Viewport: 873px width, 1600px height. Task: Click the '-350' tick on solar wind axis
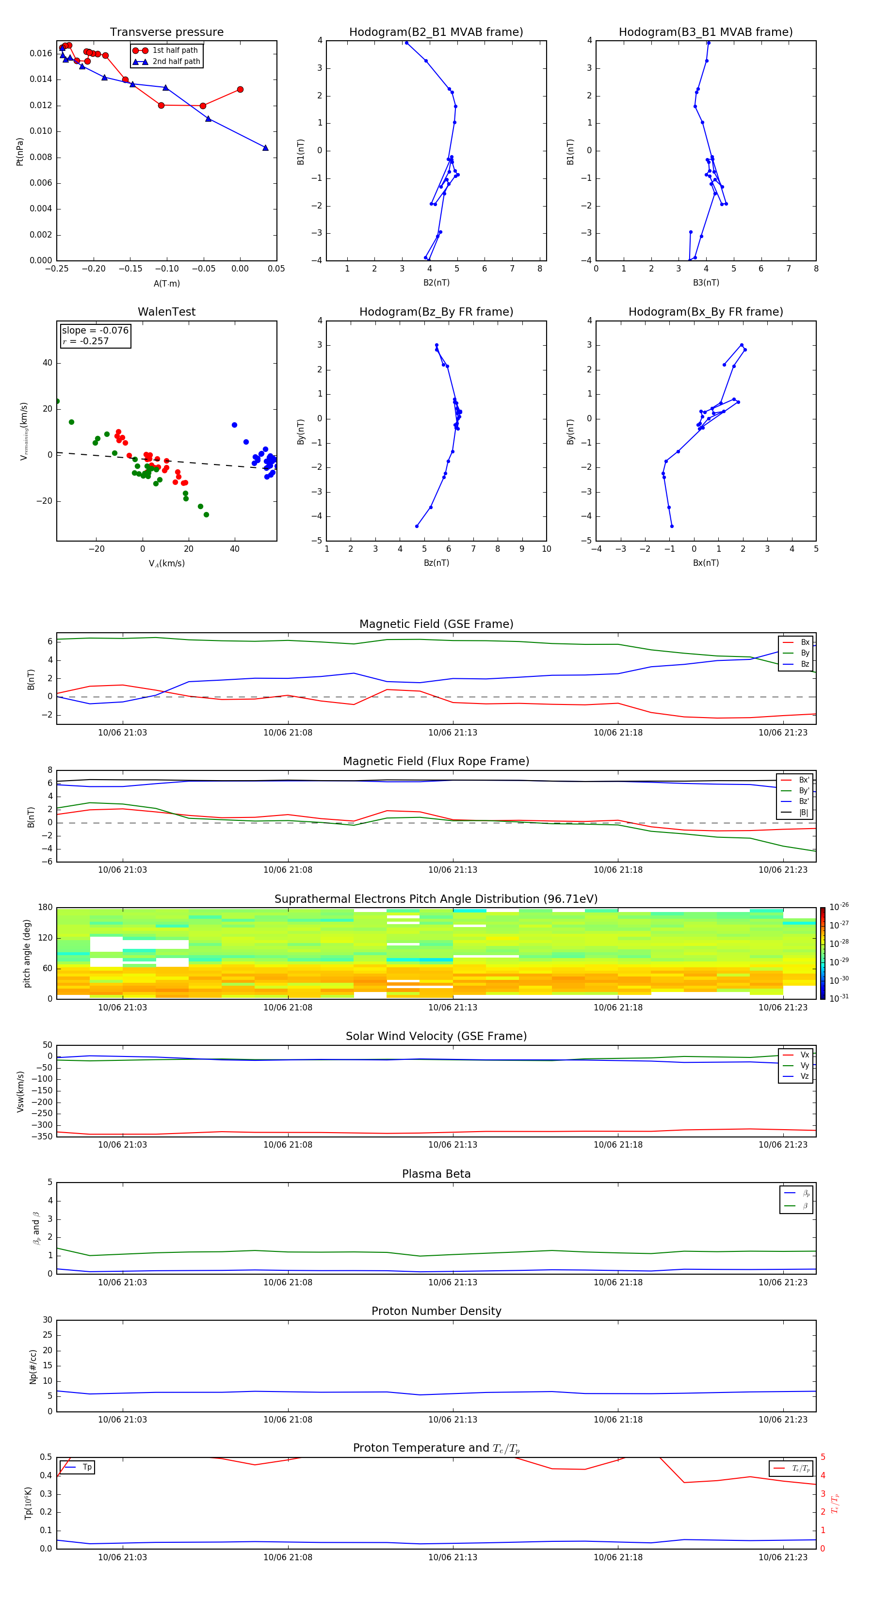(x=42, y=1136)
